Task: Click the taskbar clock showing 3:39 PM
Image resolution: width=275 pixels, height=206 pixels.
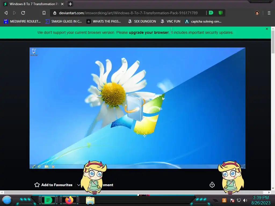Action: (261, 200)
